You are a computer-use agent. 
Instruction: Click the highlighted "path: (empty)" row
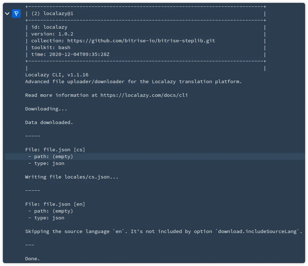[51, 156]
